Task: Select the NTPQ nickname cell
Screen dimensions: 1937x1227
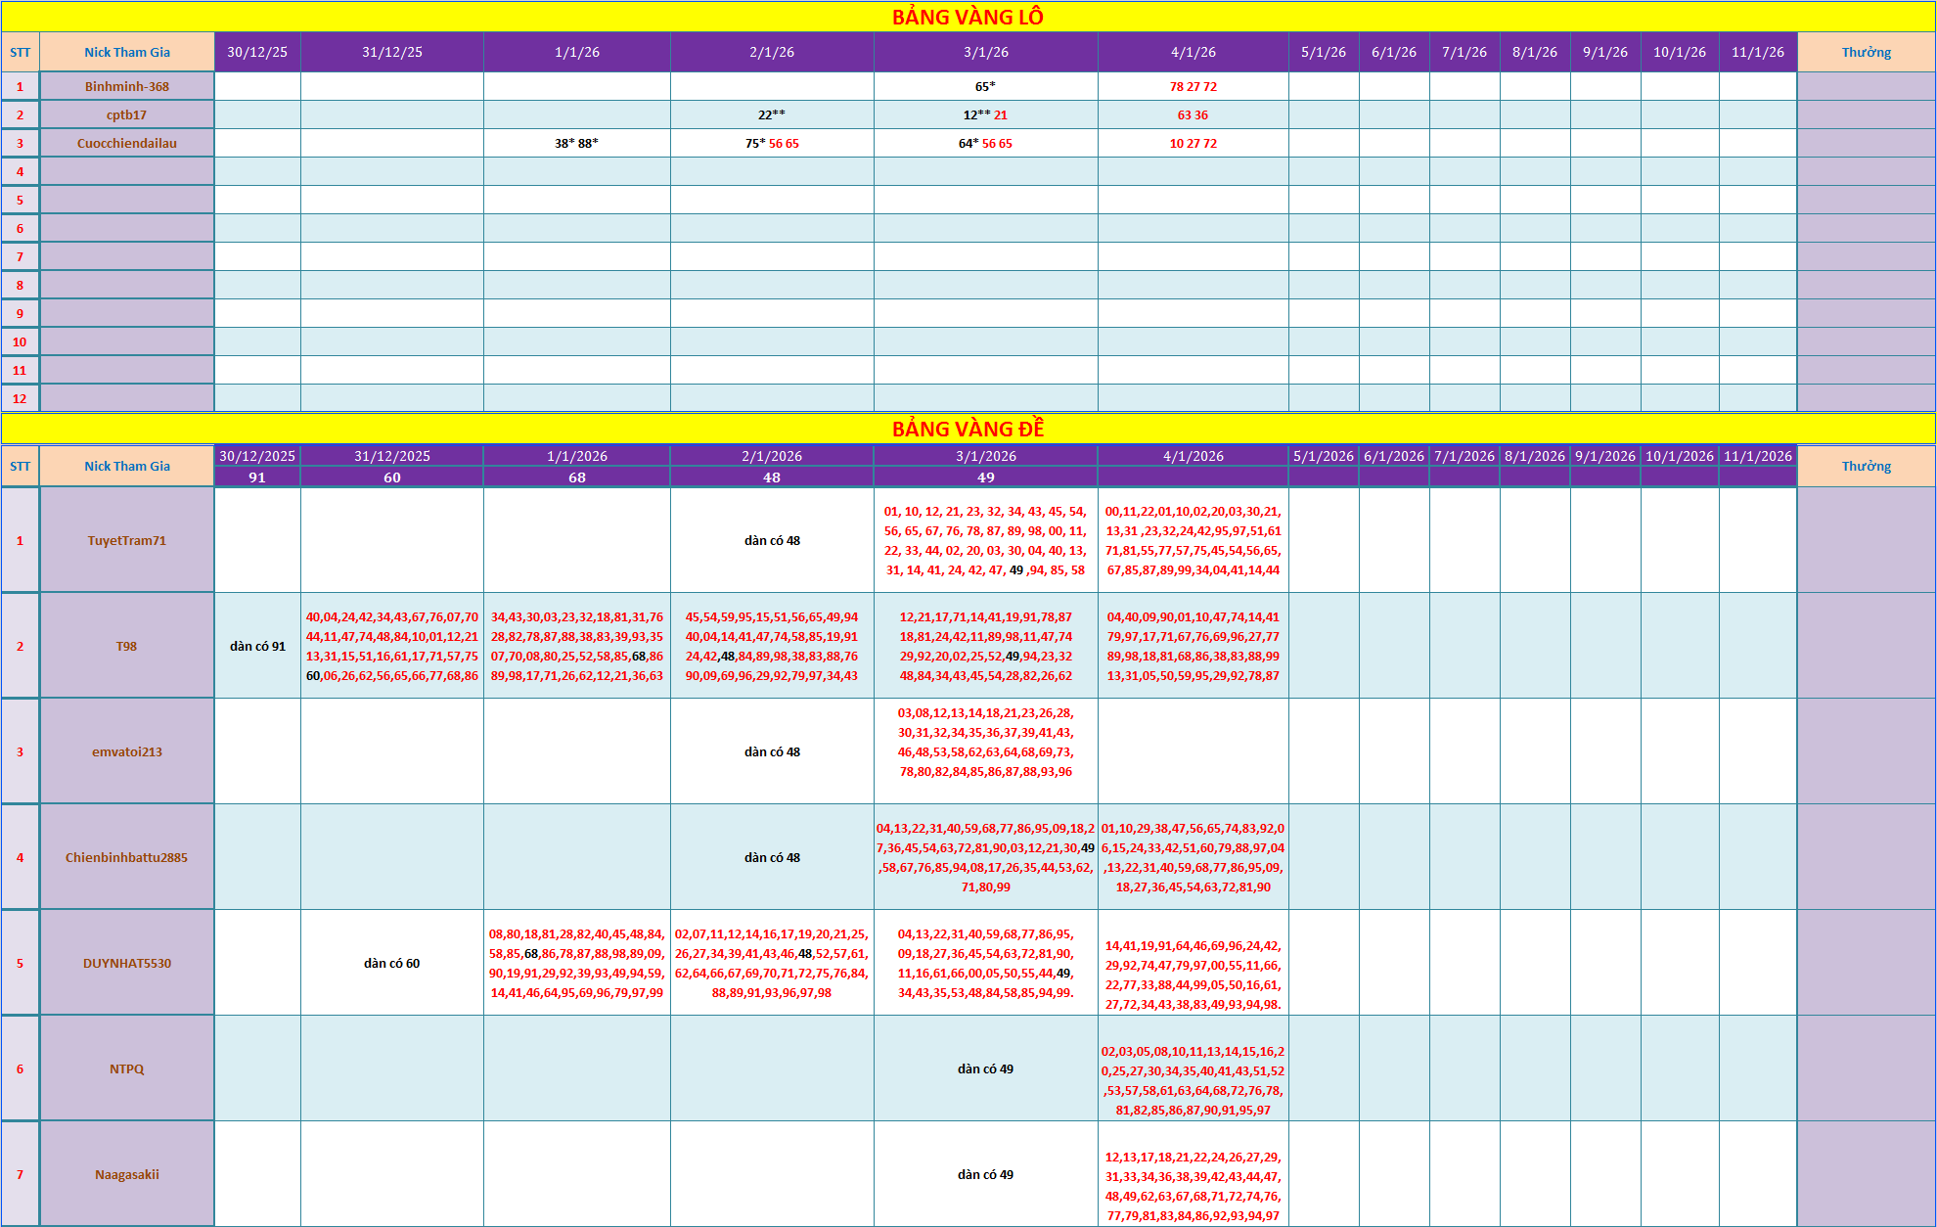Action: click(127, 1068)
